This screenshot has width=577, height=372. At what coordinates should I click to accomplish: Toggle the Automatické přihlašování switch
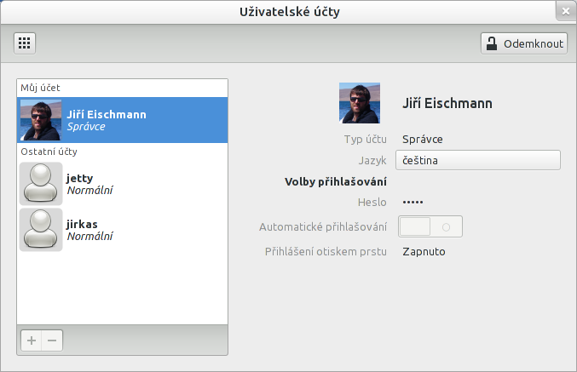pos(431,226)
